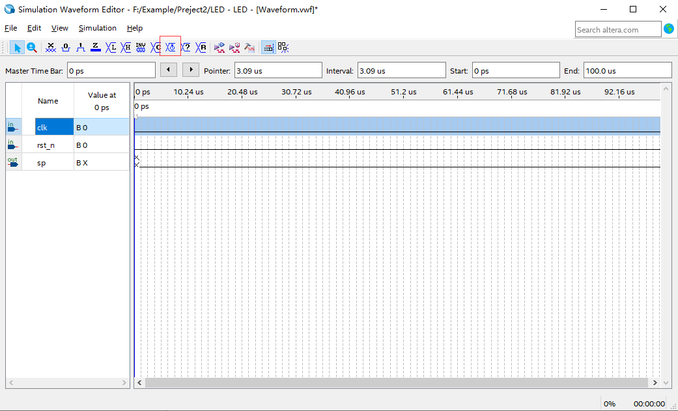Click the Name column header
The height and width of the screenshot is (411, 678).
(x=48, y=101)
